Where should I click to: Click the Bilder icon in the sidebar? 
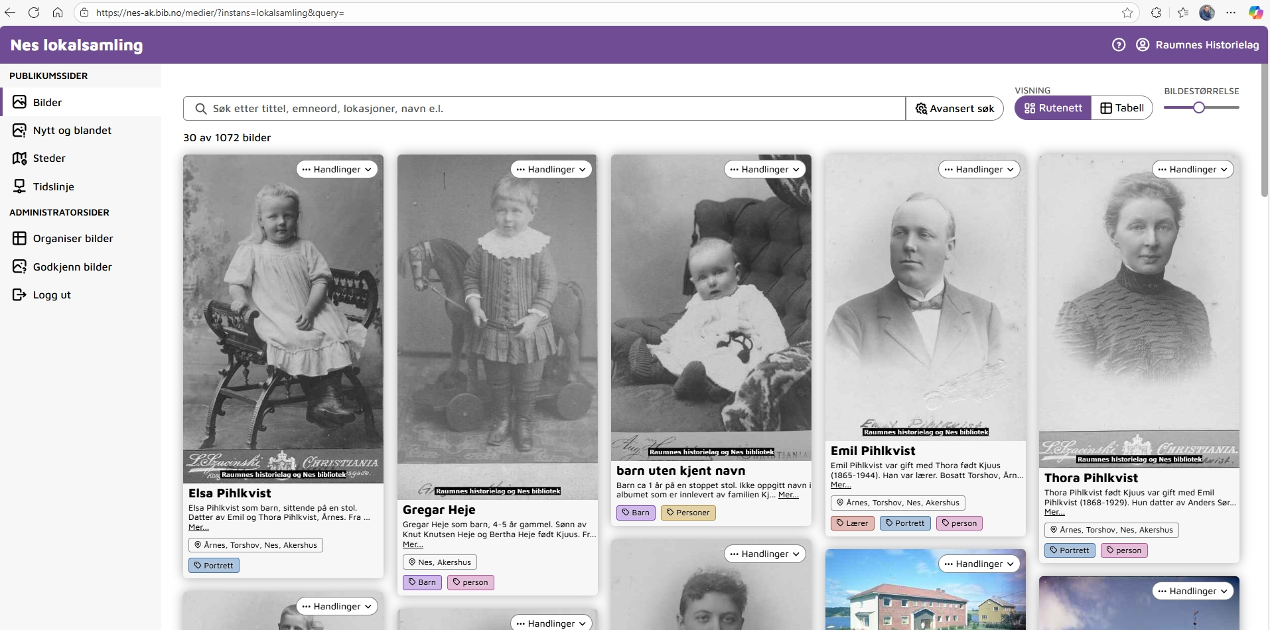[x=19, y=102]
